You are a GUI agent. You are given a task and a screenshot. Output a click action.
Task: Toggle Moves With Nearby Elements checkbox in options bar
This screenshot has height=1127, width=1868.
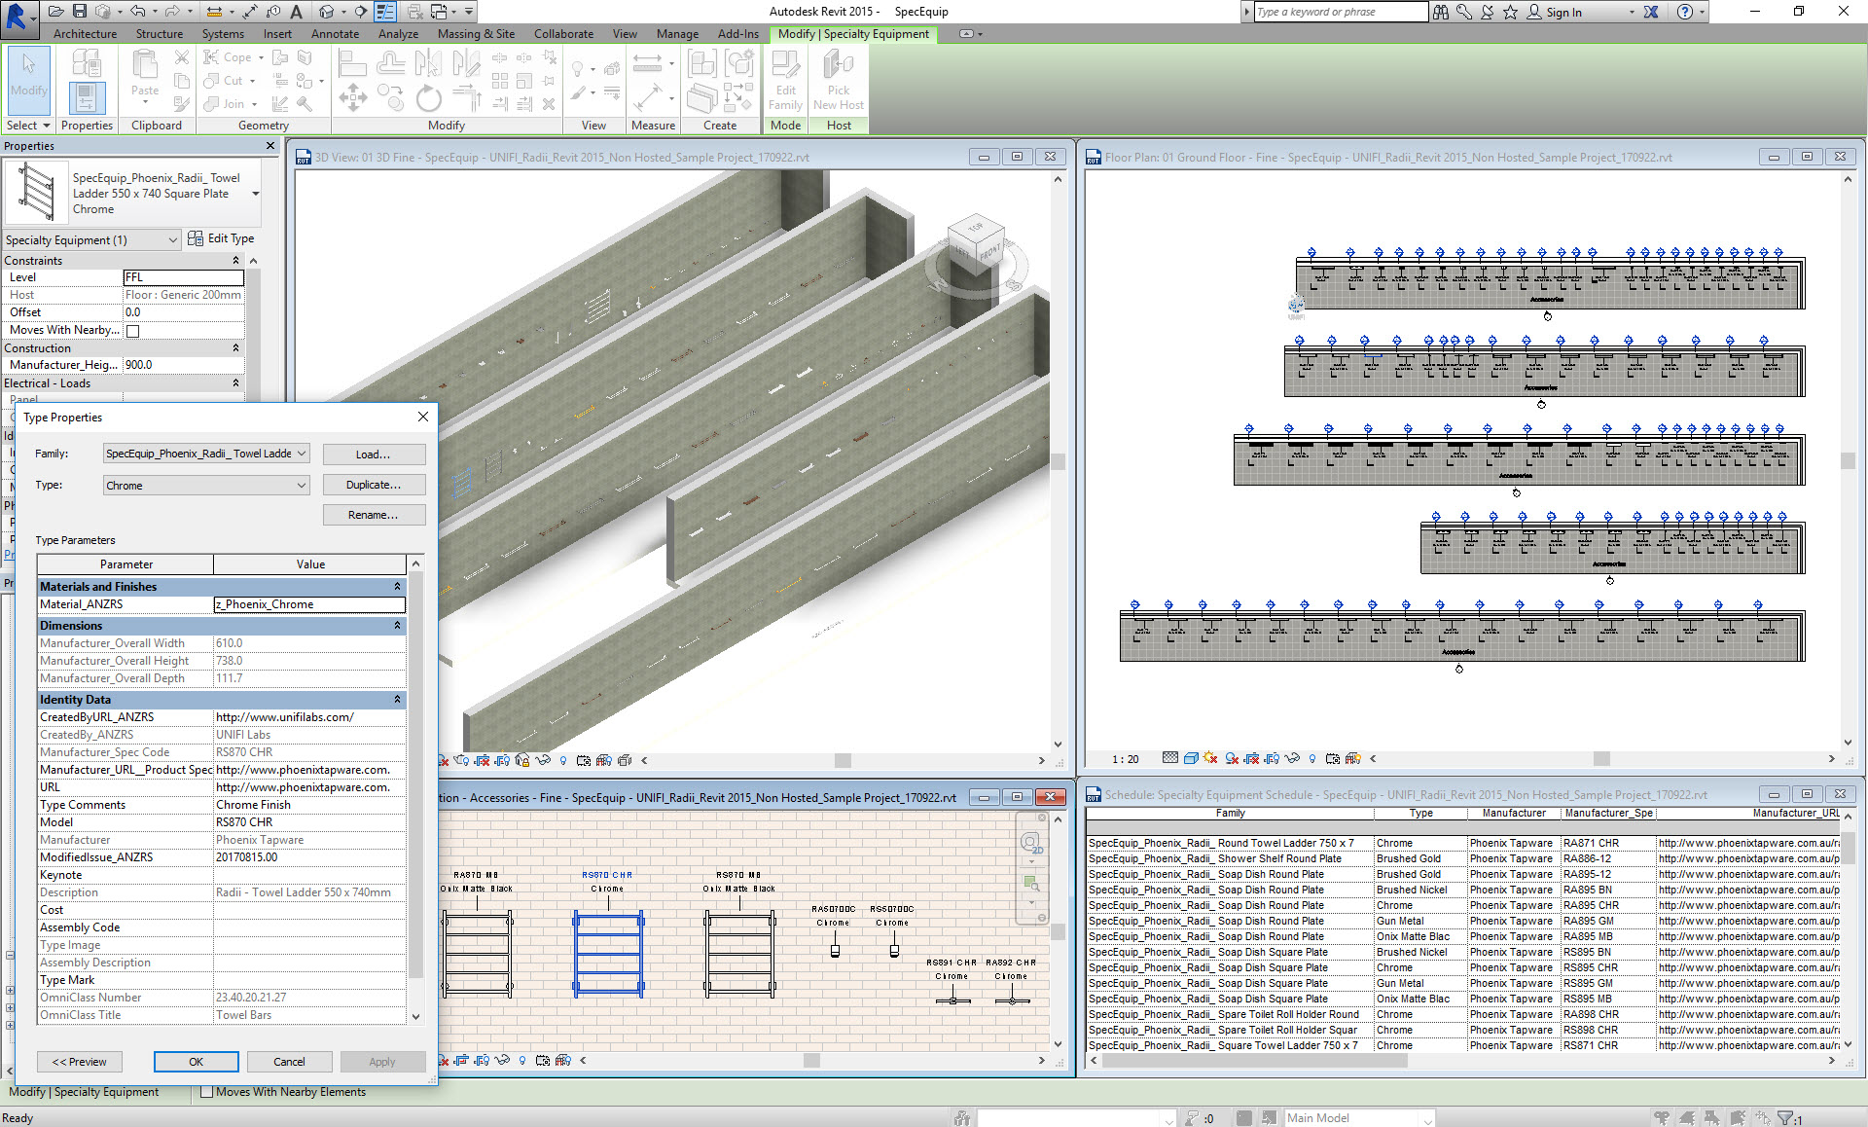pyautogui.click(x=206, y=1092)
